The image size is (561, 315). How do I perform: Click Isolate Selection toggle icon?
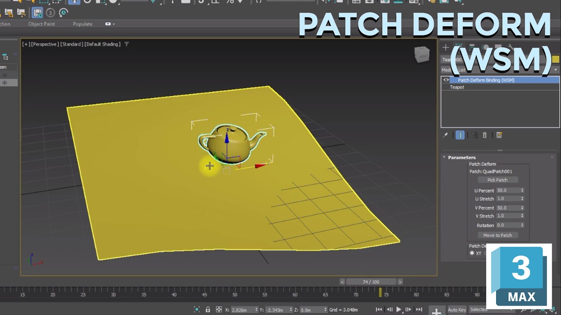click(197, 309)
